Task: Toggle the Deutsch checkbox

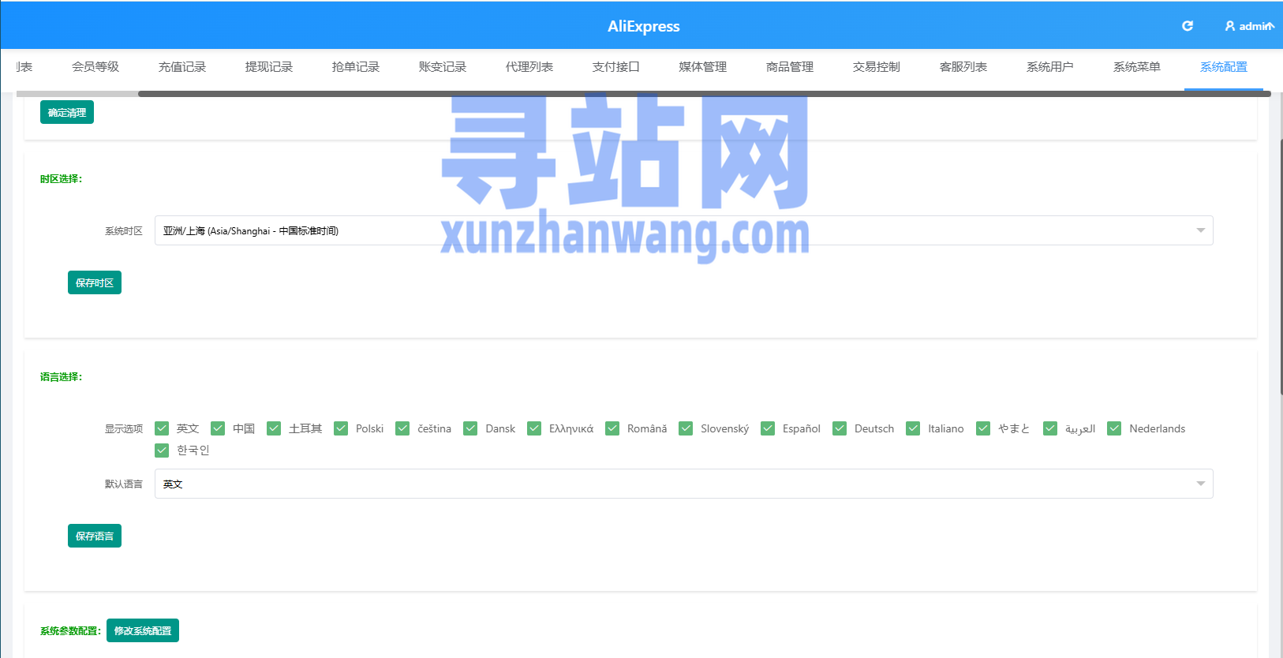Action: click(840, 428)
